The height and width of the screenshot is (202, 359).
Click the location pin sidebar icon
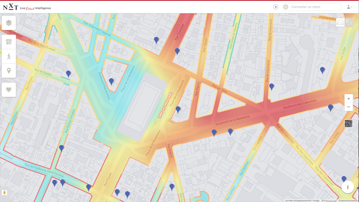tap(9, 71)
